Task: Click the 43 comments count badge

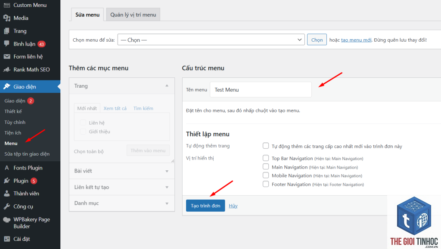Action: point(42,44)
